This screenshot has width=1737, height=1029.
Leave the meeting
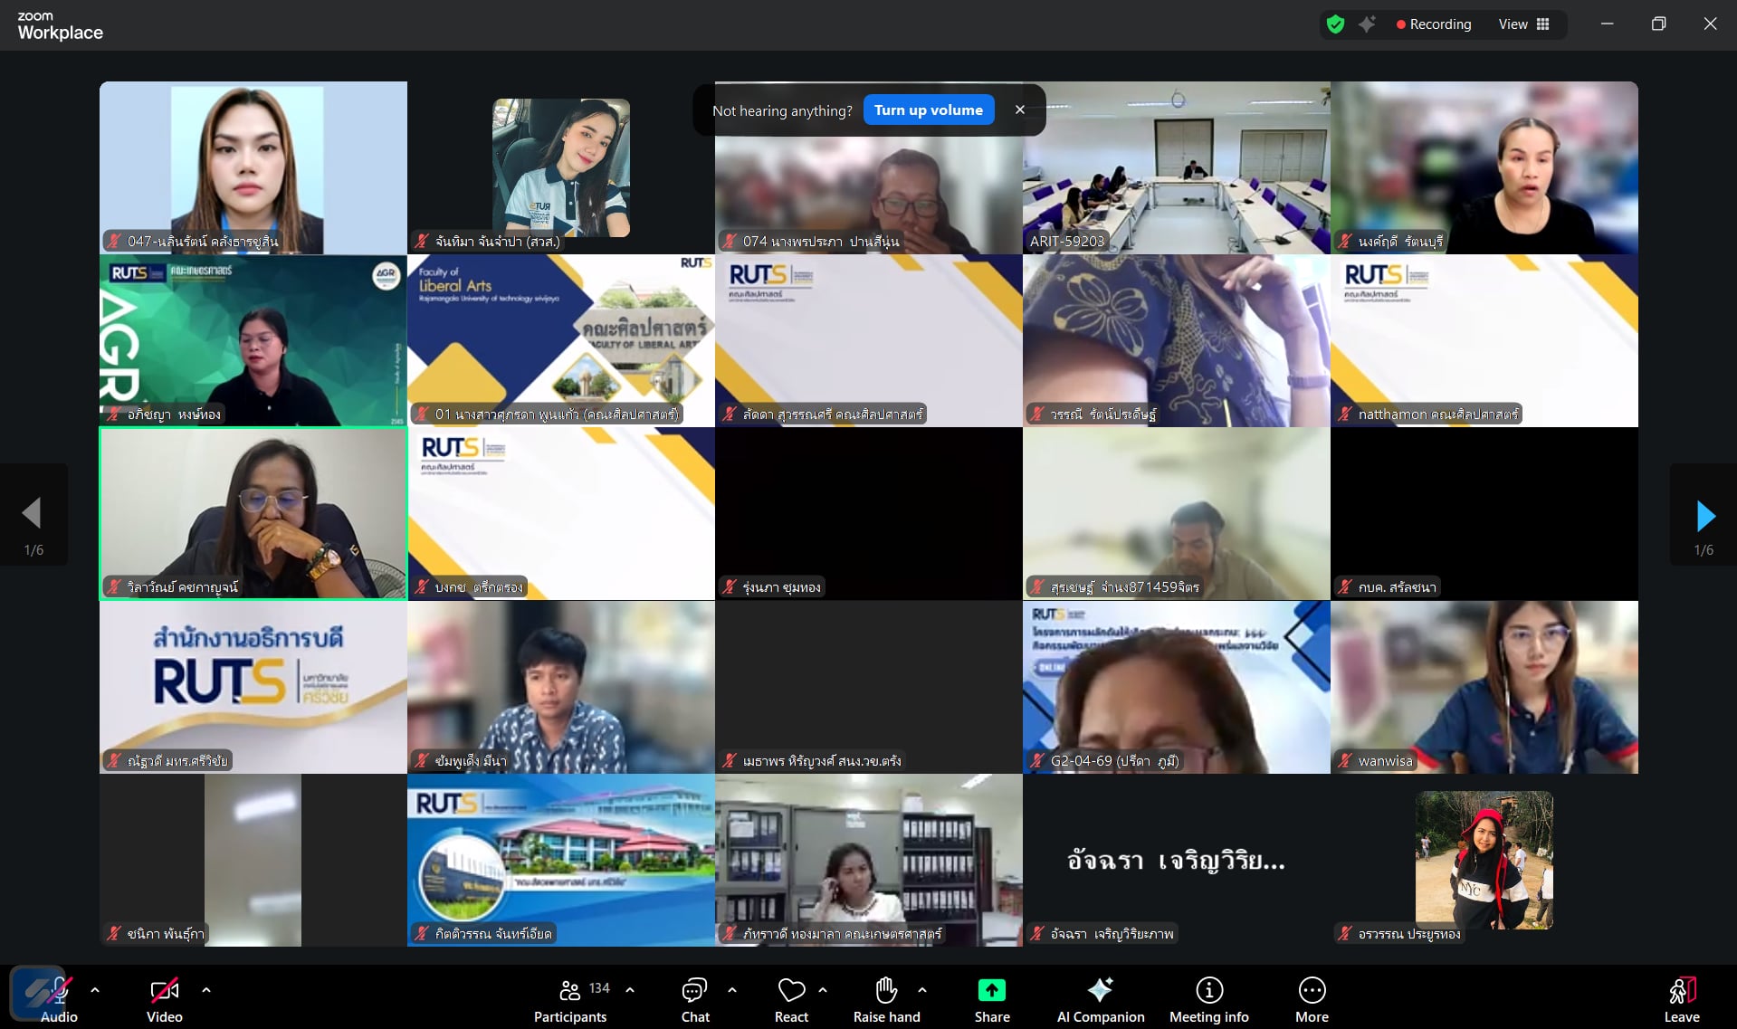pyautogui.click(x=1681, y=999)
